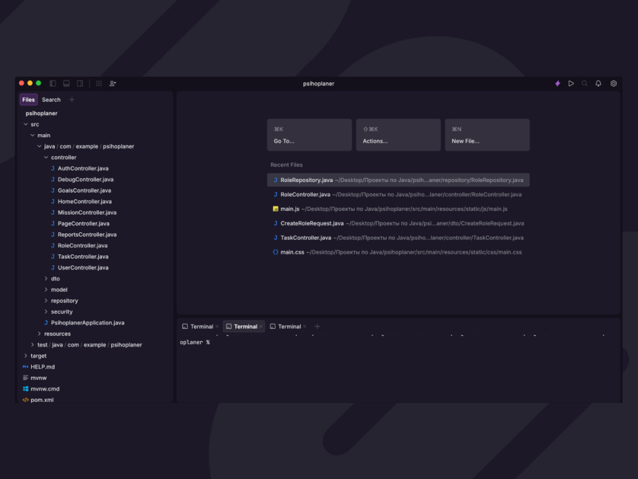Click the purple lightning bolt icon
Screen dimensions: 638x479
coord(558,84)
